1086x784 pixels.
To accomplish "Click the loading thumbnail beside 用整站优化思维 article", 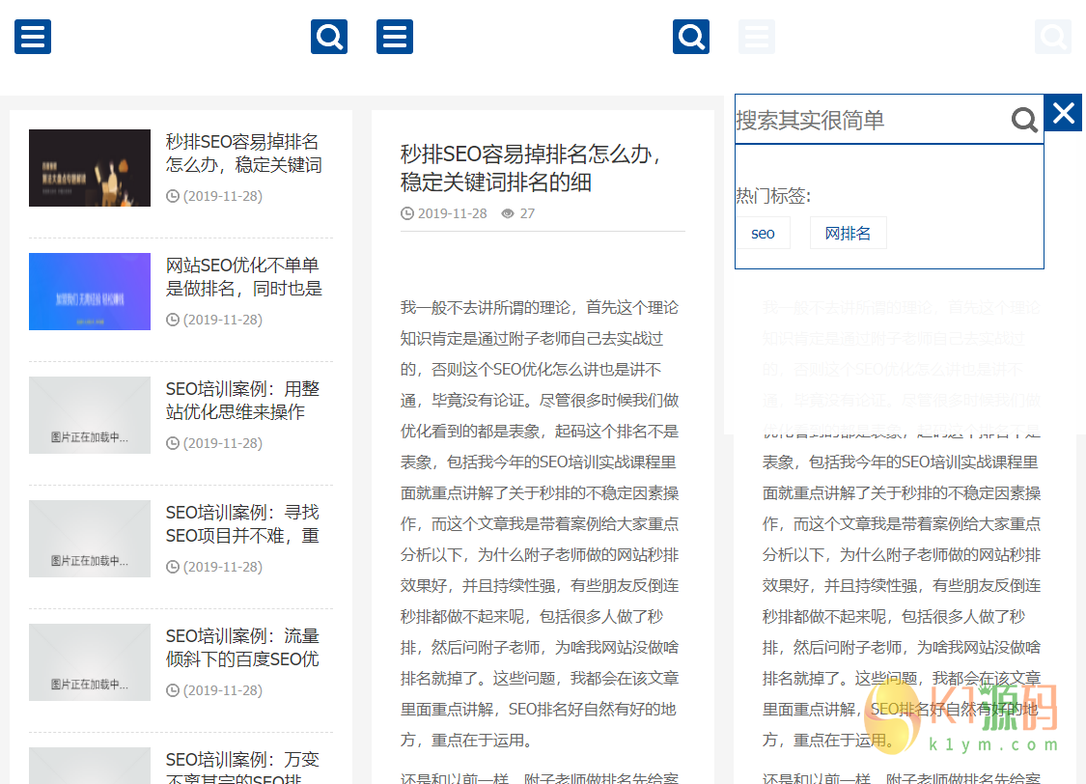I will [90, 415].
